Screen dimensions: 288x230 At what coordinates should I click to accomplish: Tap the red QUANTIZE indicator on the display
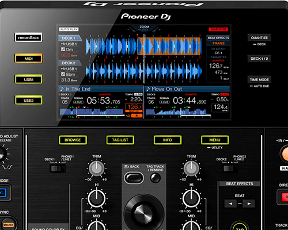pos(218,29)
